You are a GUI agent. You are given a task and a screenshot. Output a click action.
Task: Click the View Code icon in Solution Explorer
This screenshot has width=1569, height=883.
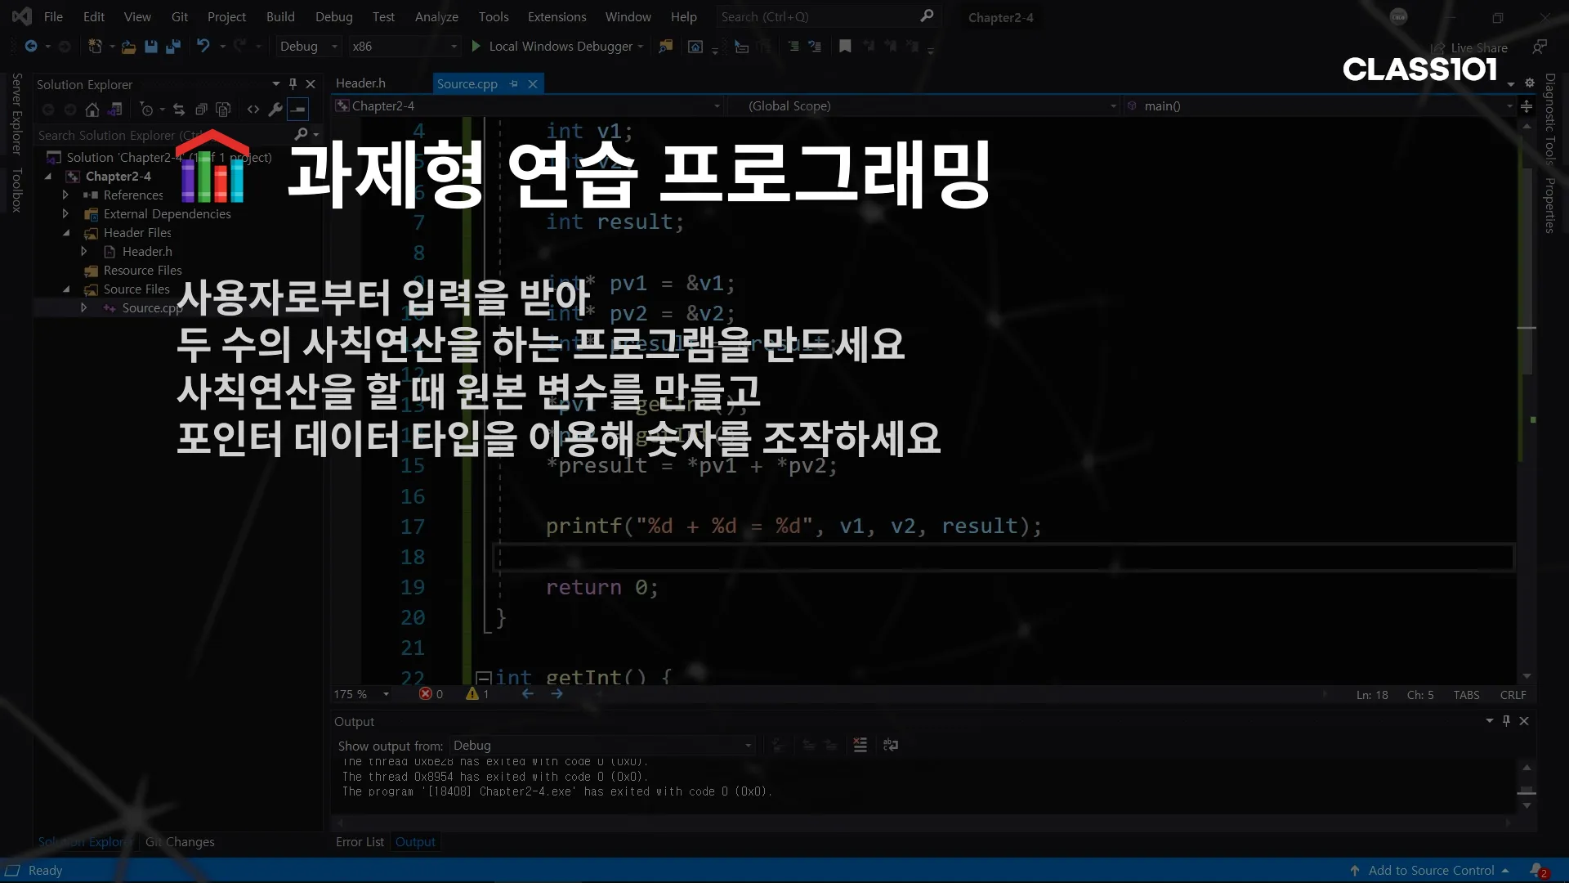(253, 110)
